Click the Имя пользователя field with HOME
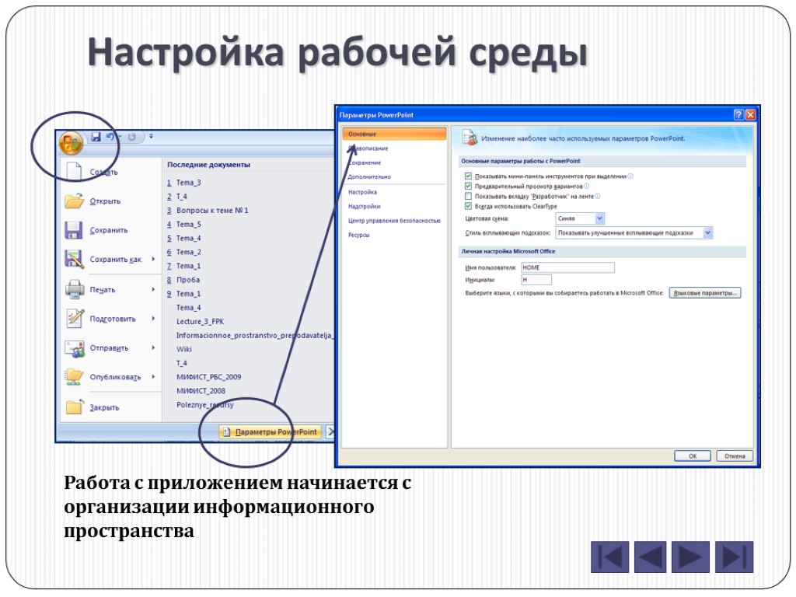The width and height of the screenshot is (796, 597). pyautogui.click(x=567, y=267)
